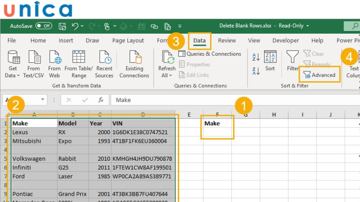Click the Save icon in title bar

coord(61,26)
